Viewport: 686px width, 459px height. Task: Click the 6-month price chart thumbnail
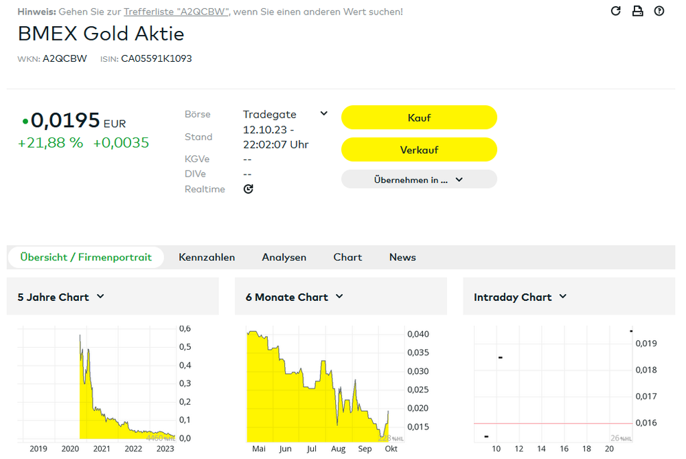[x=323, y=385]
